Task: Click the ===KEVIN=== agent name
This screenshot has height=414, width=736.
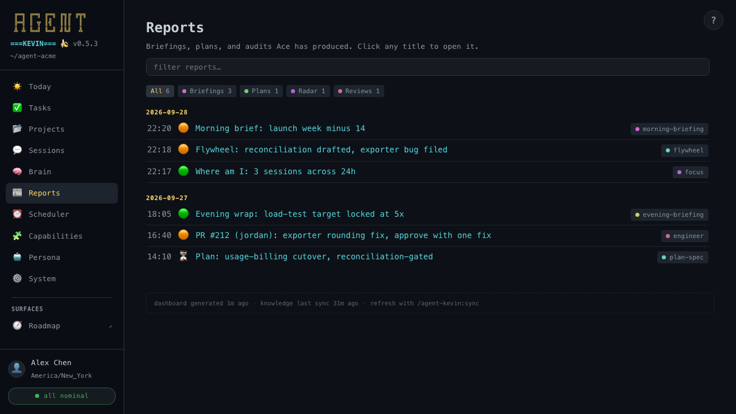Action: point(33,44)
